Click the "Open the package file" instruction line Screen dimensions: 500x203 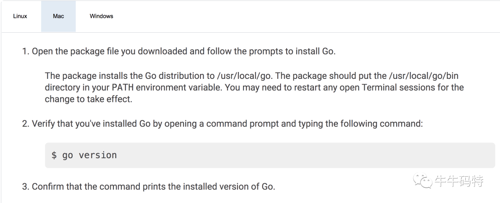(183, 51)
